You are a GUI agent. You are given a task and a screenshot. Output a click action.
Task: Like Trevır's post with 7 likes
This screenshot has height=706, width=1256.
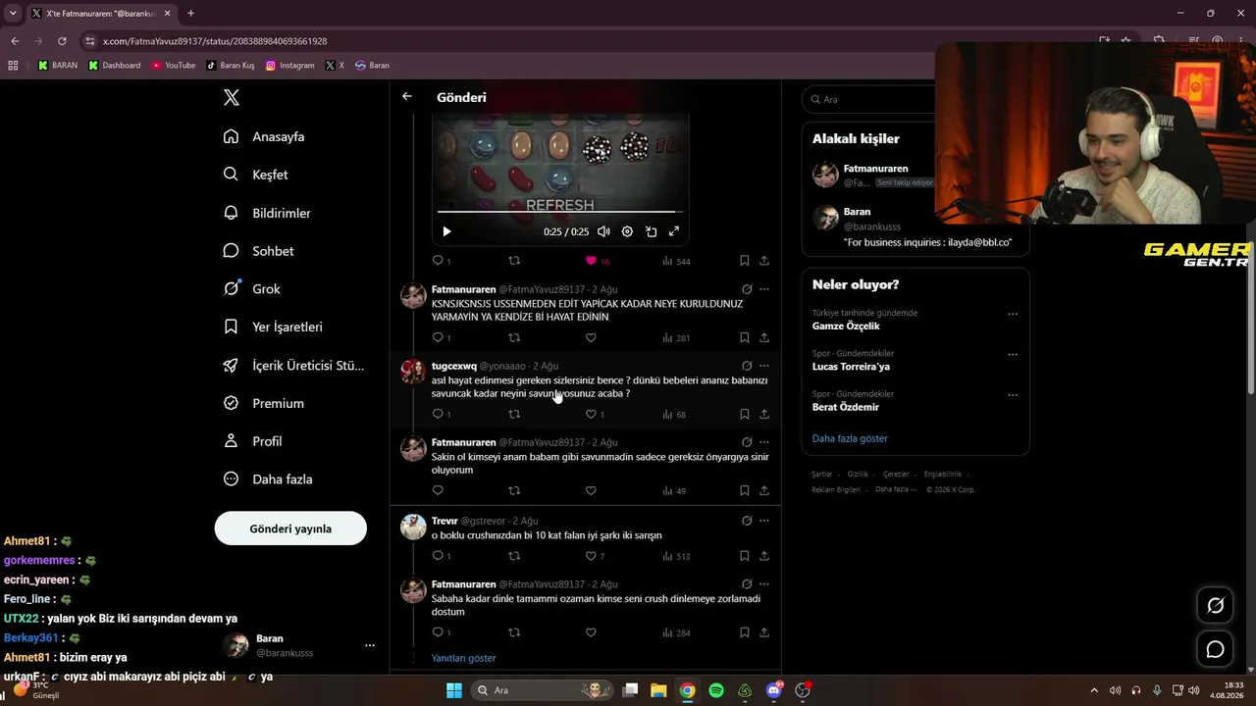(591, 556)
